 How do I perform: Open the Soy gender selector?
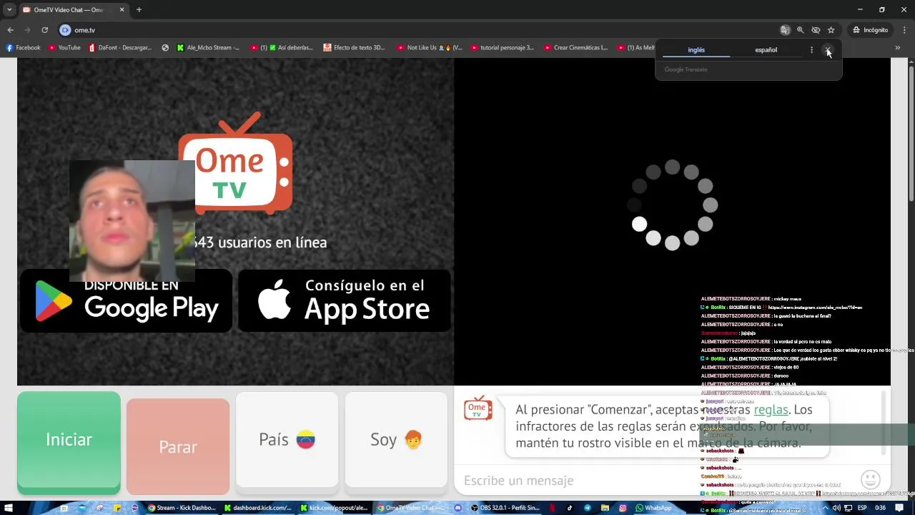396,439
